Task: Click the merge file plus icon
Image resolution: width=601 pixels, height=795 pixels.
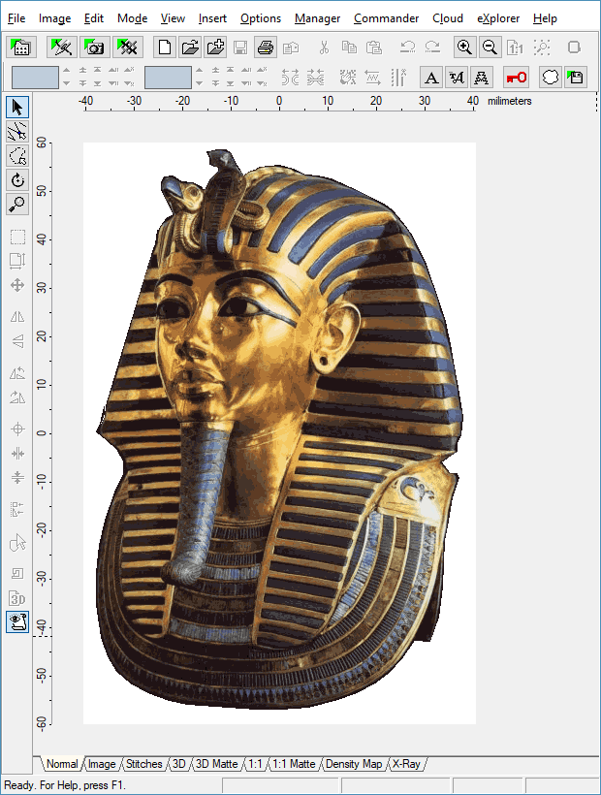Action: point(215,48)
